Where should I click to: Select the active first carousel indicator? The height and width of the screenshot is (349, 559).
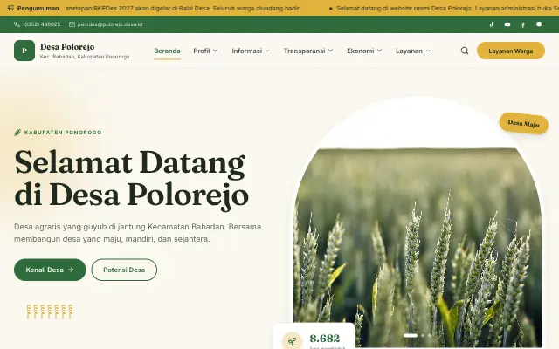click(x=411, y=335)
